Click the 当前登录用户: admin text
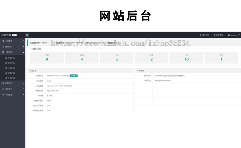 point(38,43)
